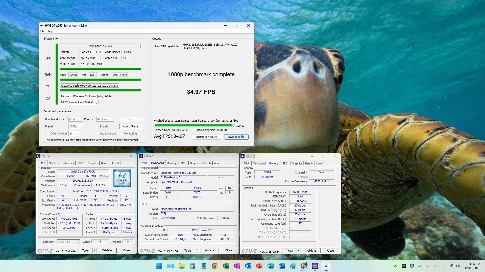This screenshot has width=485, height=272.
Task: Open the NVIDIA tray icon
Action: pos(404,266)
